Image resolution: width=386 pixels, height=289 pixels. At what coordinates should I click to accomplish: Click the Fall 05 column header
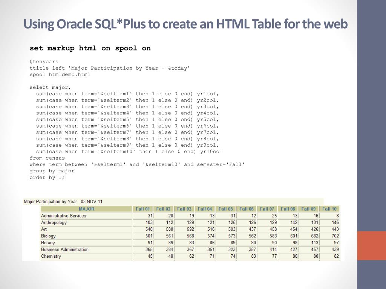coord(226,209)
